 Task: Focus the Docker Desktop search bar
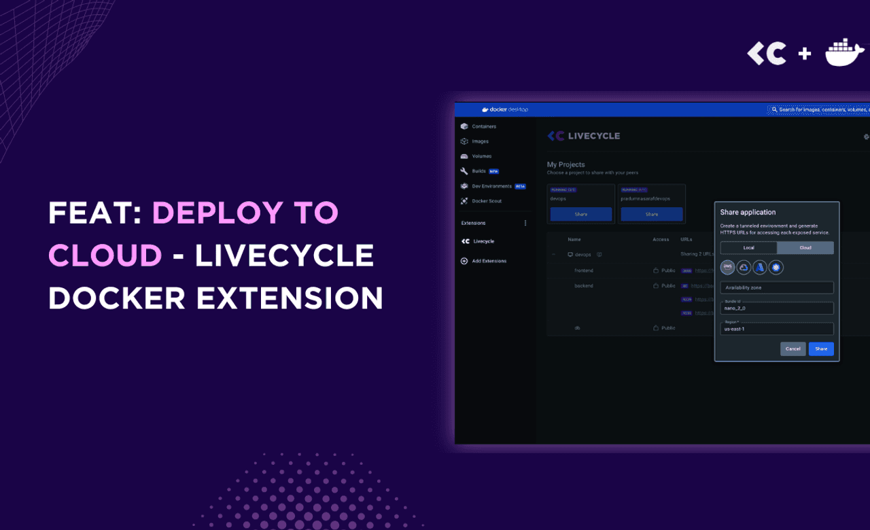point(819,109)
